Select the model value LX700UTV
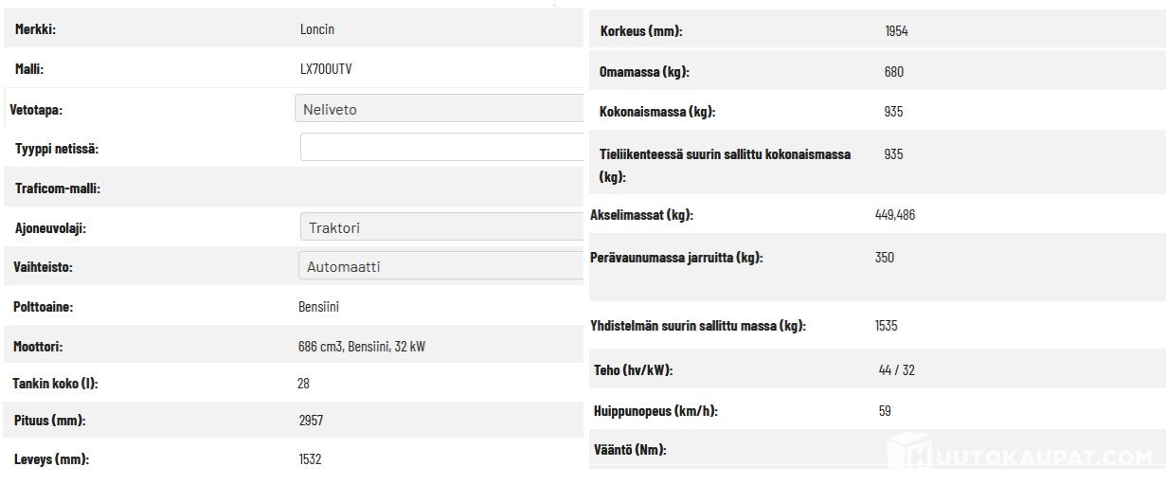 click(326, 69)
